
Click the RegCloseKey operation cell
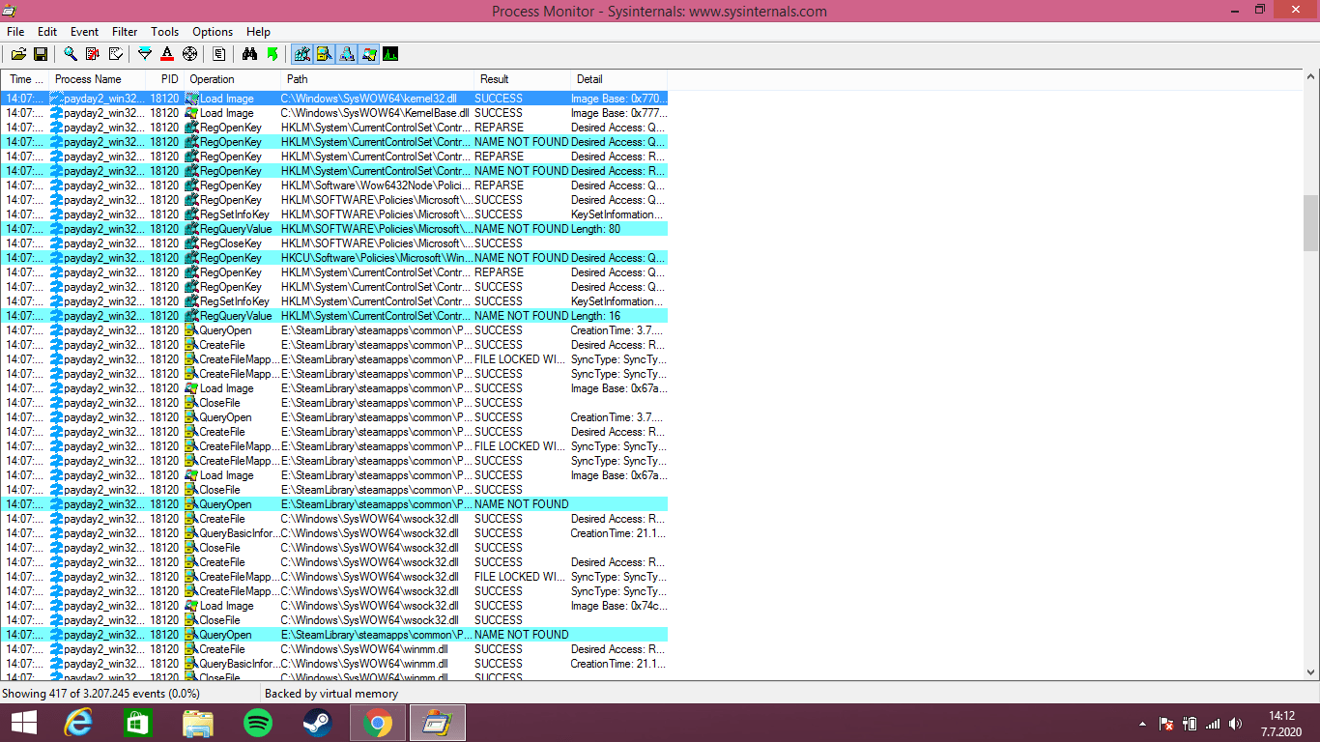(232, 243)
